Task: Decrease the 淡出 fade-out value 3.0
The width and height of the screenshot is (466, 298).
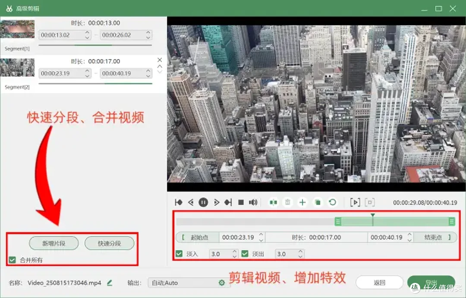Action: 300,256
